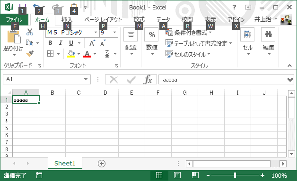Click the phonetic guide (furigana) icon
The height and width of the screenshot is (181, 297).
click(x=107, y=54)
